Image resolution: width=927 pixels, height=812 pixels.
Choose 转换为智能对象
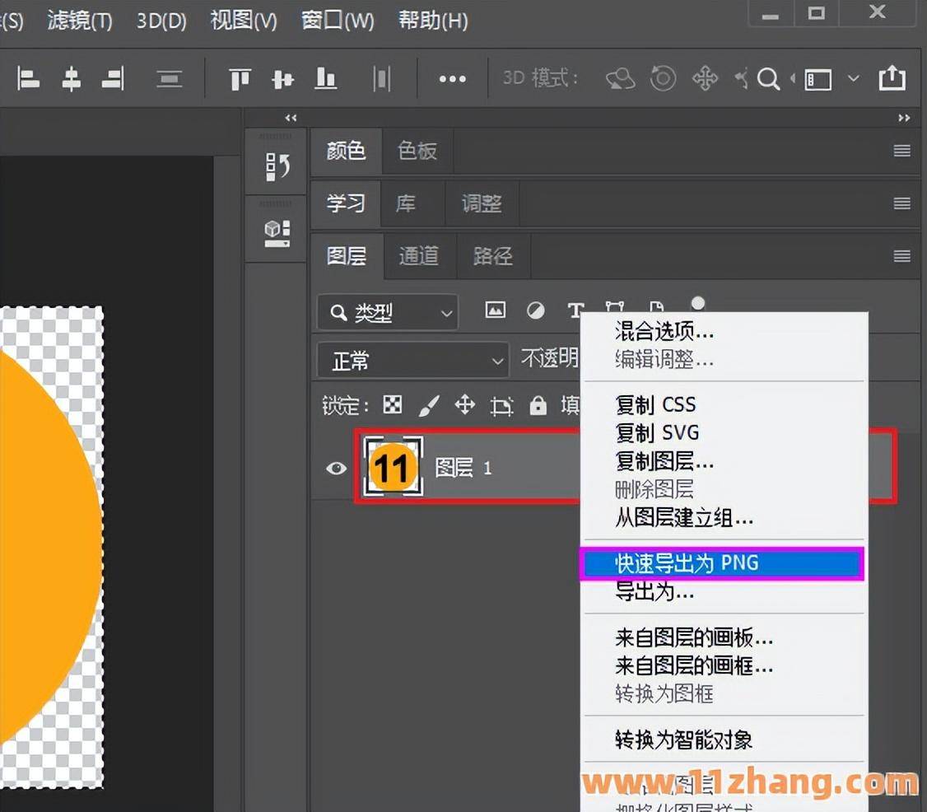(723, 740)
